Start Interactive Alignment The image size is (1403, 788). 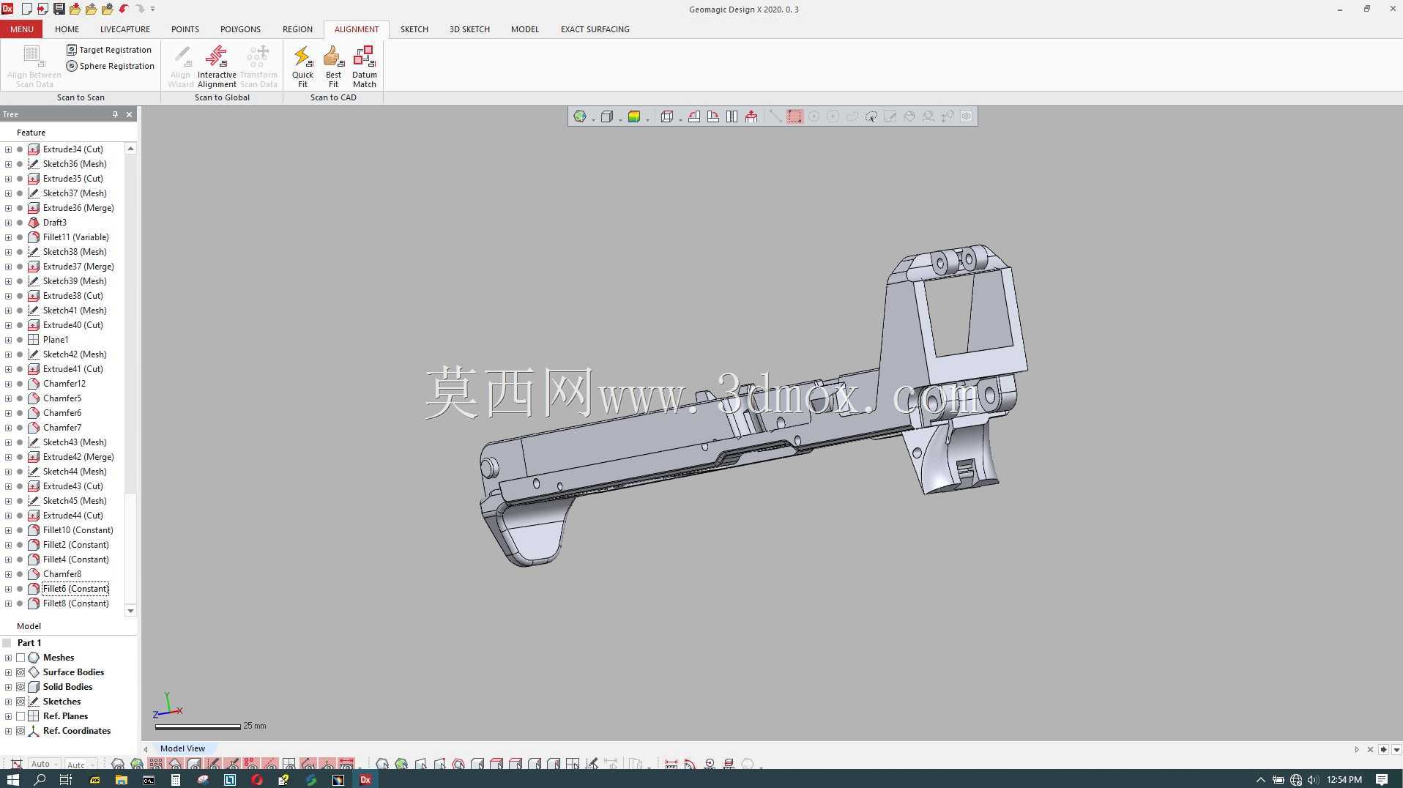217,67
